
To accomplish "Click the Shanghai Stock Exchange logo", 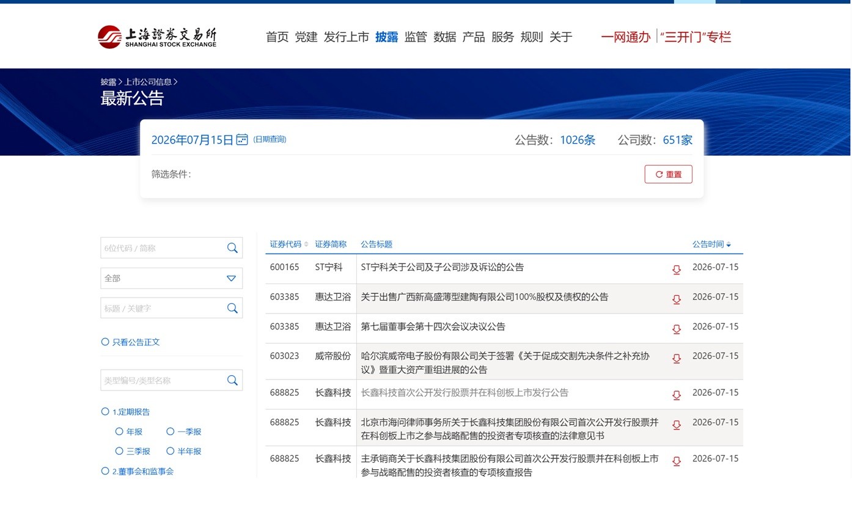I will pos(157,37).
